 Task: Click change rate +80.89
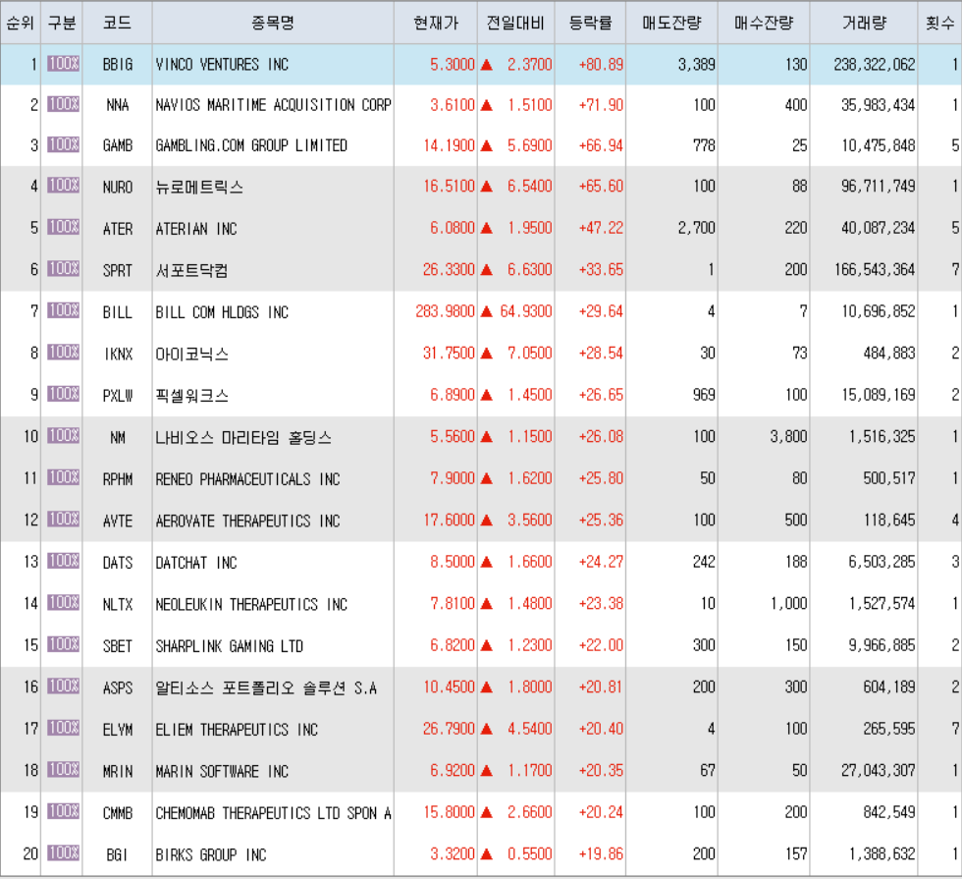(601, 65)
